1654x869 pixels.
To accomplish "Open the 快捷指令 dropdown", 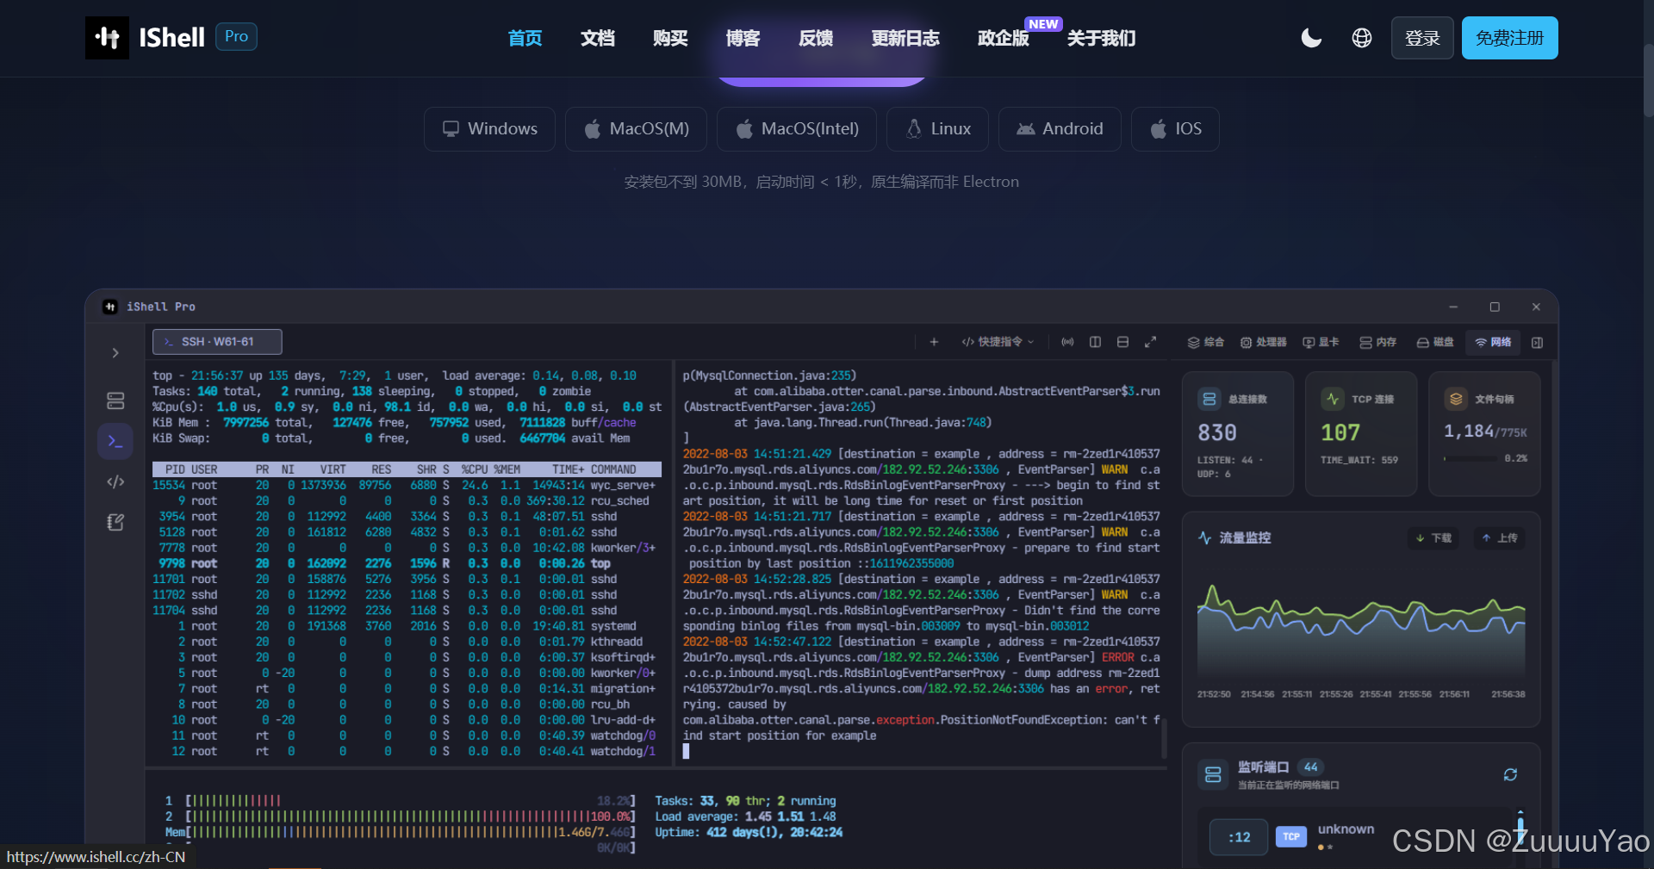I will click(998, 342).
